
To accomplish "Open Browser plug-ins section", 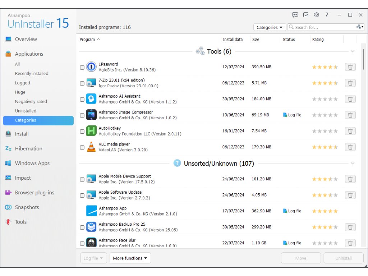I will (x=34, y=193).
